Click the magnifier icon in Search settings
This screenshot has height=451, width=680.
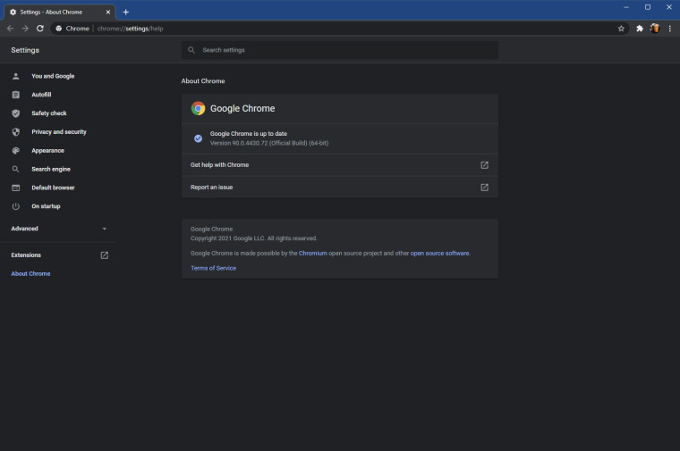191,50
